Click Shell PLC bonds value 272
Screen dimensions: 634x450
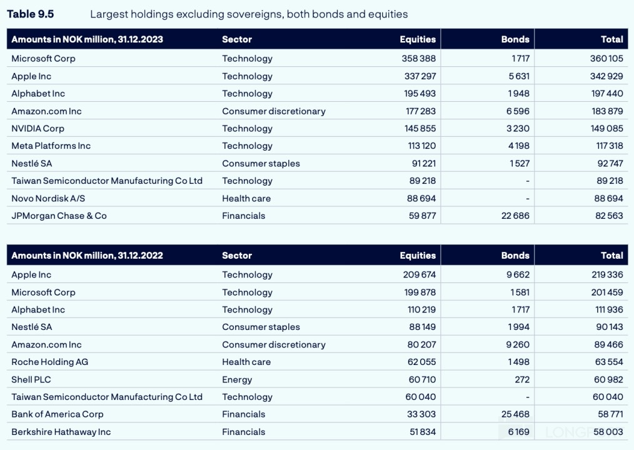(521, 380)
